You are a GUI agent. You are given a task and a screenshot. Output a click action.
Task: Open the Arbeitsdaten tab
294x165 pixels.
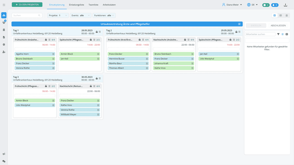[x=109, y=4]
